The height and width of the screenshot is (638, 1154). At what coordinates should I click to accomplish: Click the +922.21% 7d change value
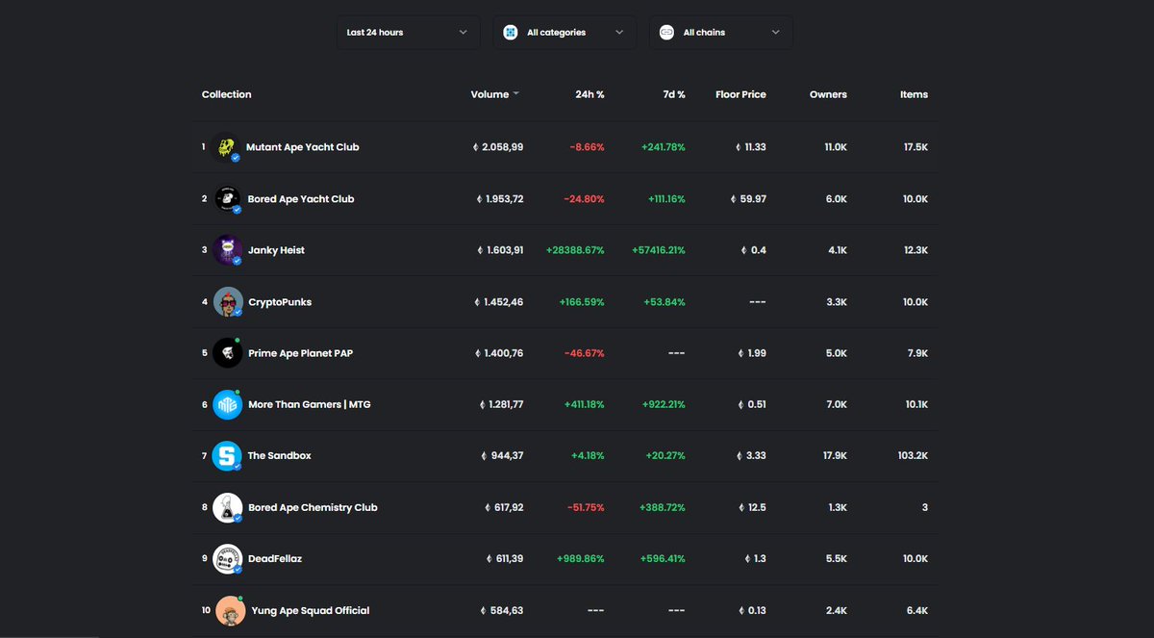tap(664, 404)
